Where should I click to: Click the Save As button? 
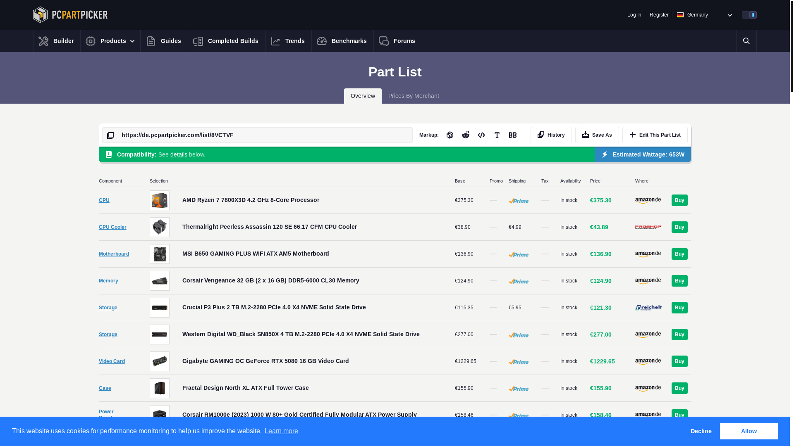tap(597, 135)
